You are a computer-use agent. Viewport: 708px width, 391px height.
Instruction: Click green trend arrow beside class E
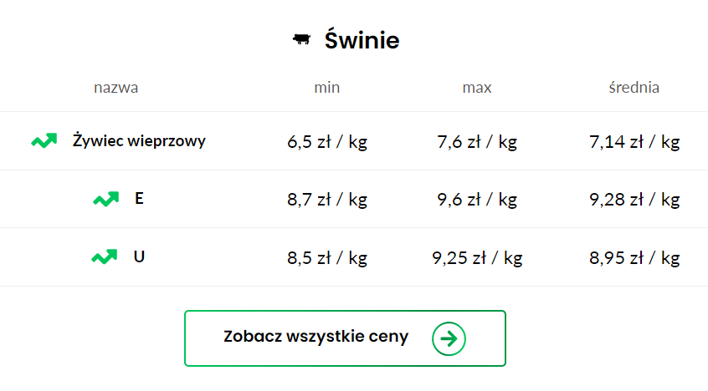tap(105, 199)
